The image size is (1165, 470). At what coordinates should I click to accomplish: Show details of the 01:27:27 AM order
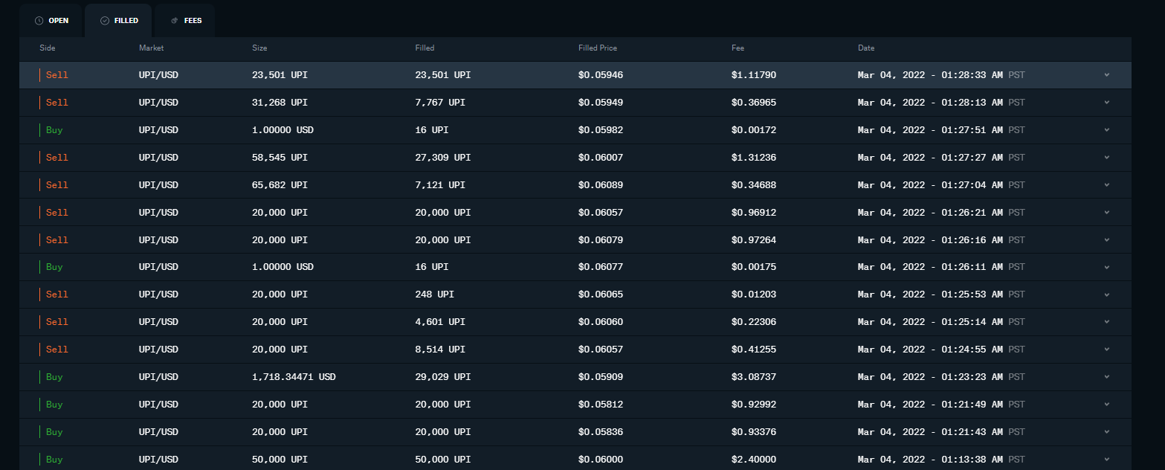coord(1106,158)
